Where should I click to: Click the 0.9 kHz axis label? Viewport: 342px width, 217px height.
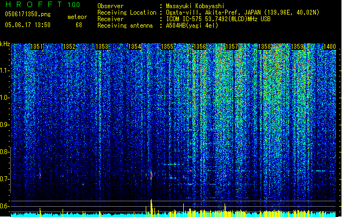click(x=4, y=125)
